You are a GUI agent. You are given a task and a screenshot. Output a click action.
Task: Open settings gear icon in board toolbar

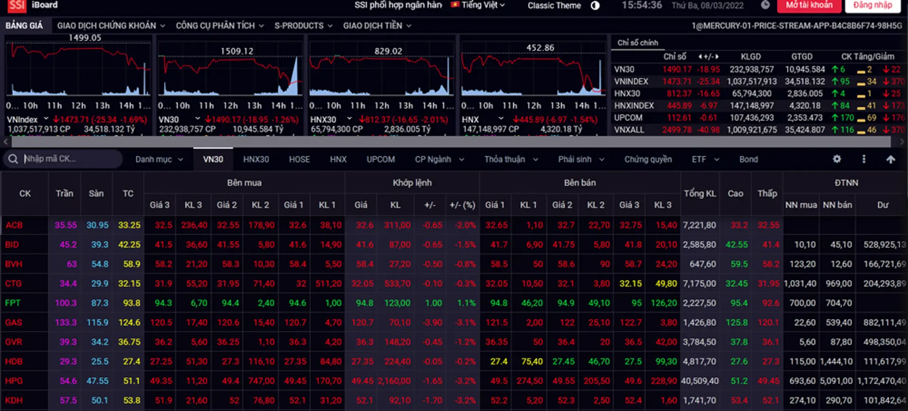(x=837, y=159)
